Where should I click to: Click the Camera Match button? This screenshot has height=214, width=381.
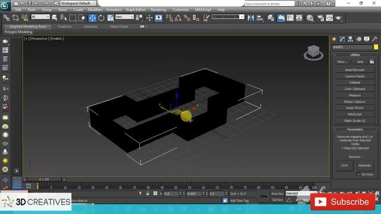click(355, 76)
